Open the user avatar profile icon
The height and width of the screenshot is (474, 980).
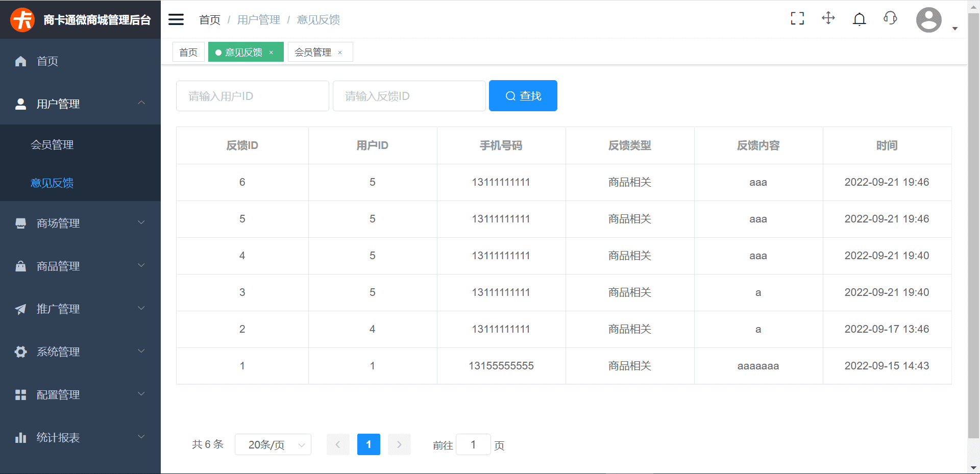(928, 19)
